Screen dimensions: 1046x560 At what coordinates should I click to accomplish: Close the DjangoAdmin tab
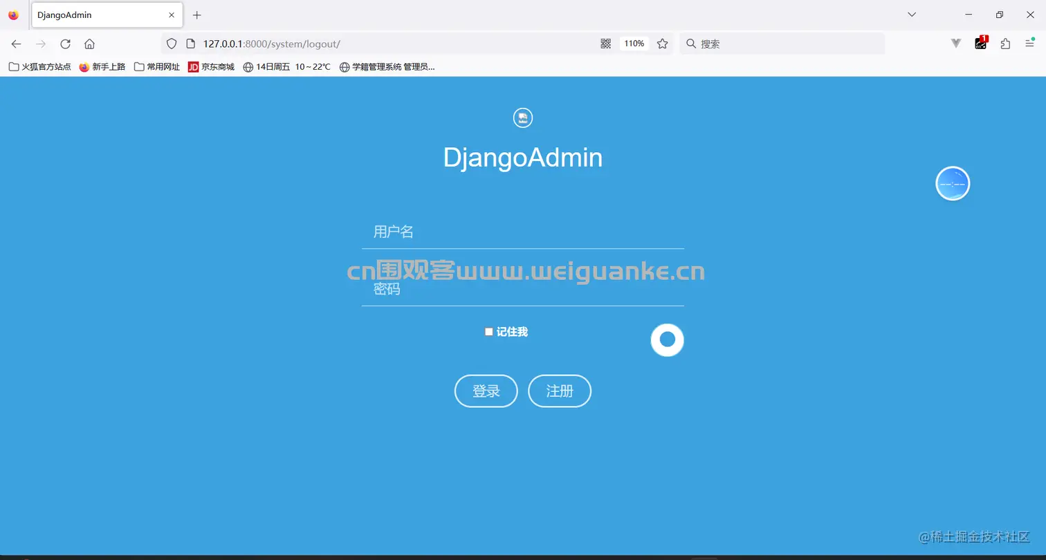click(x=172, y=15)
